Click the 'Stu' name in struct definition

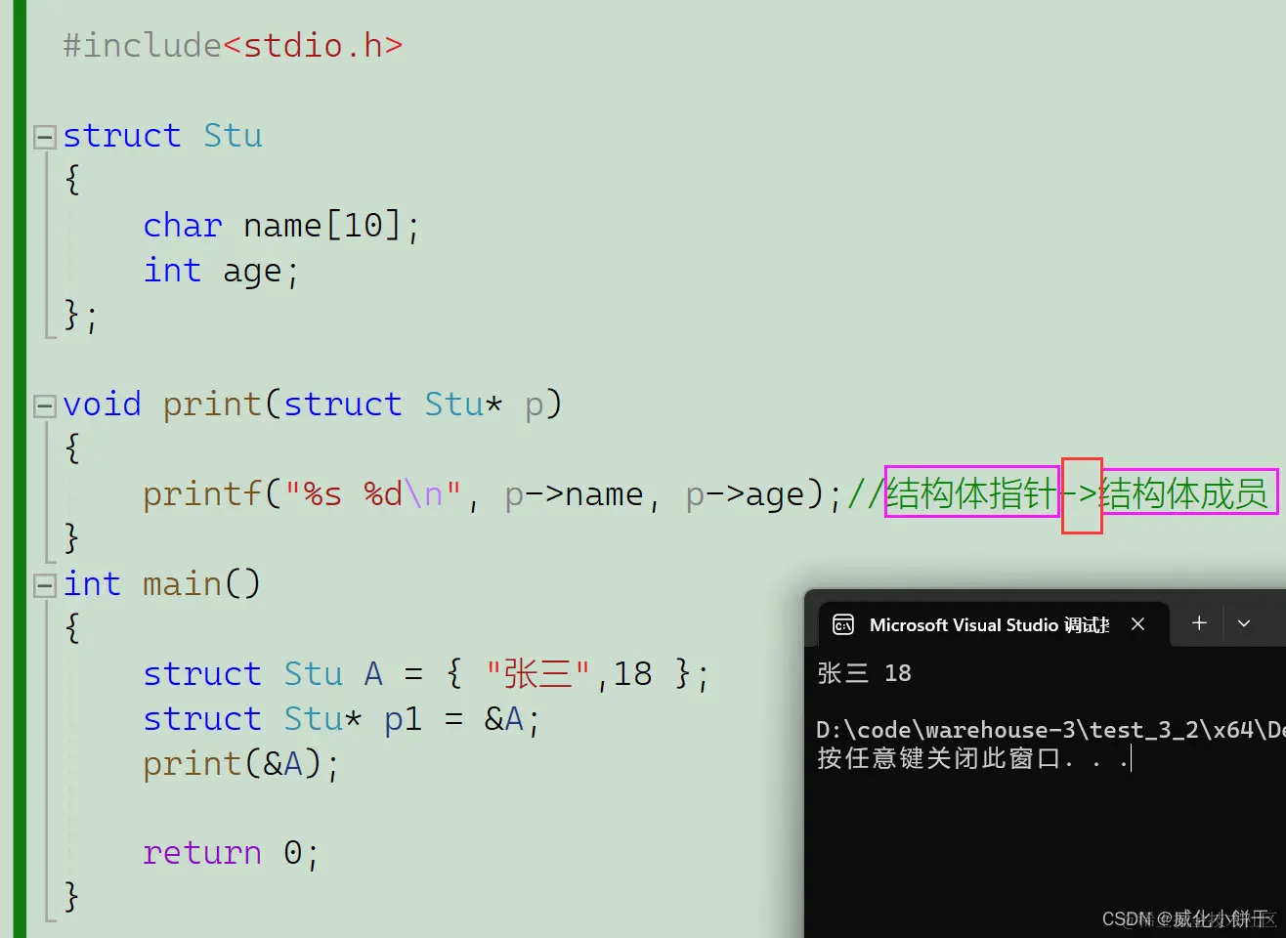[233, 136]
